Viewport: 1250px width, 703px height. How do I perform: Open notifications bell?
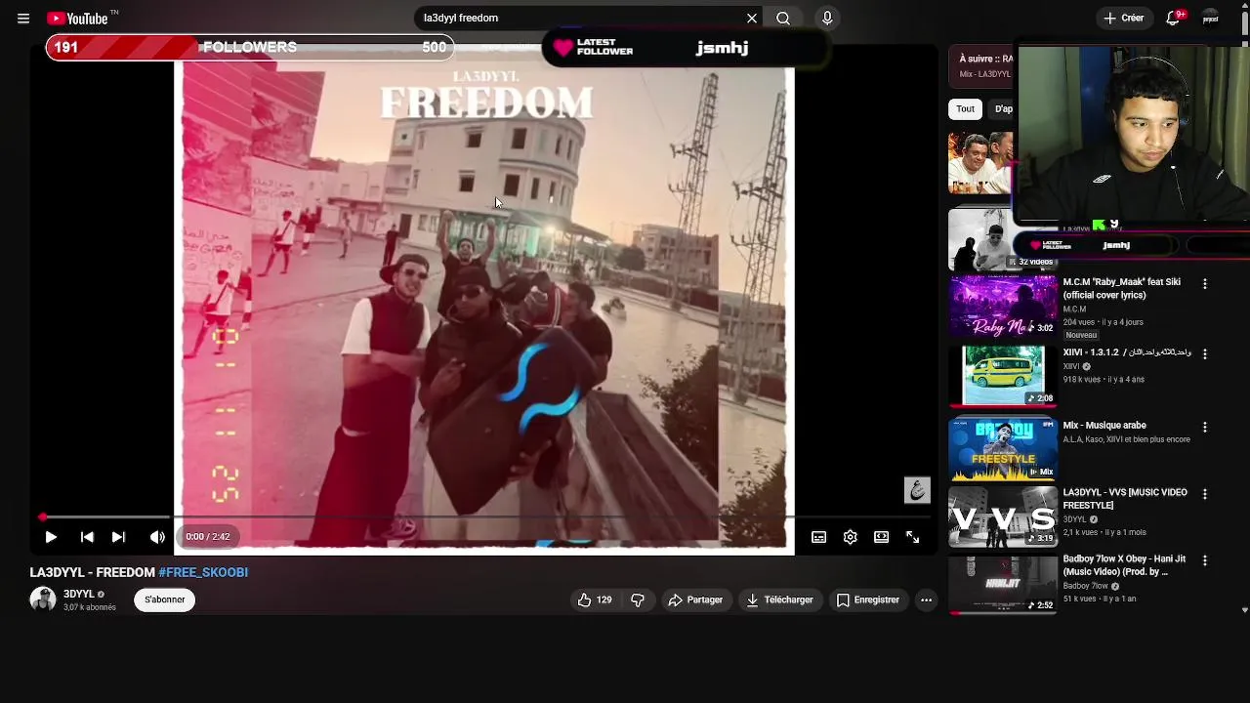[1173, 19]
